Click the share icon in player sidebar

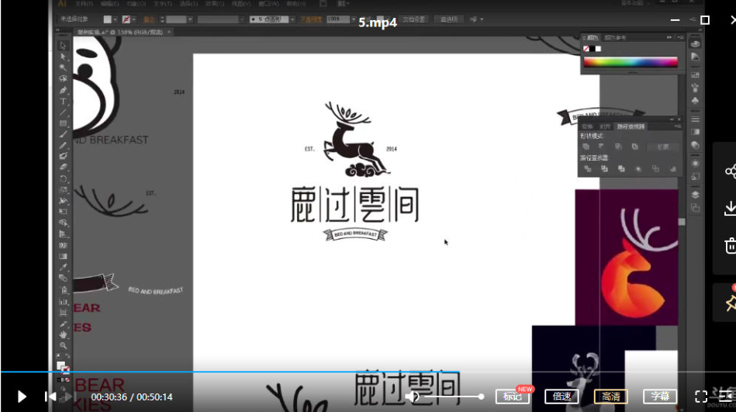(731, 171)
